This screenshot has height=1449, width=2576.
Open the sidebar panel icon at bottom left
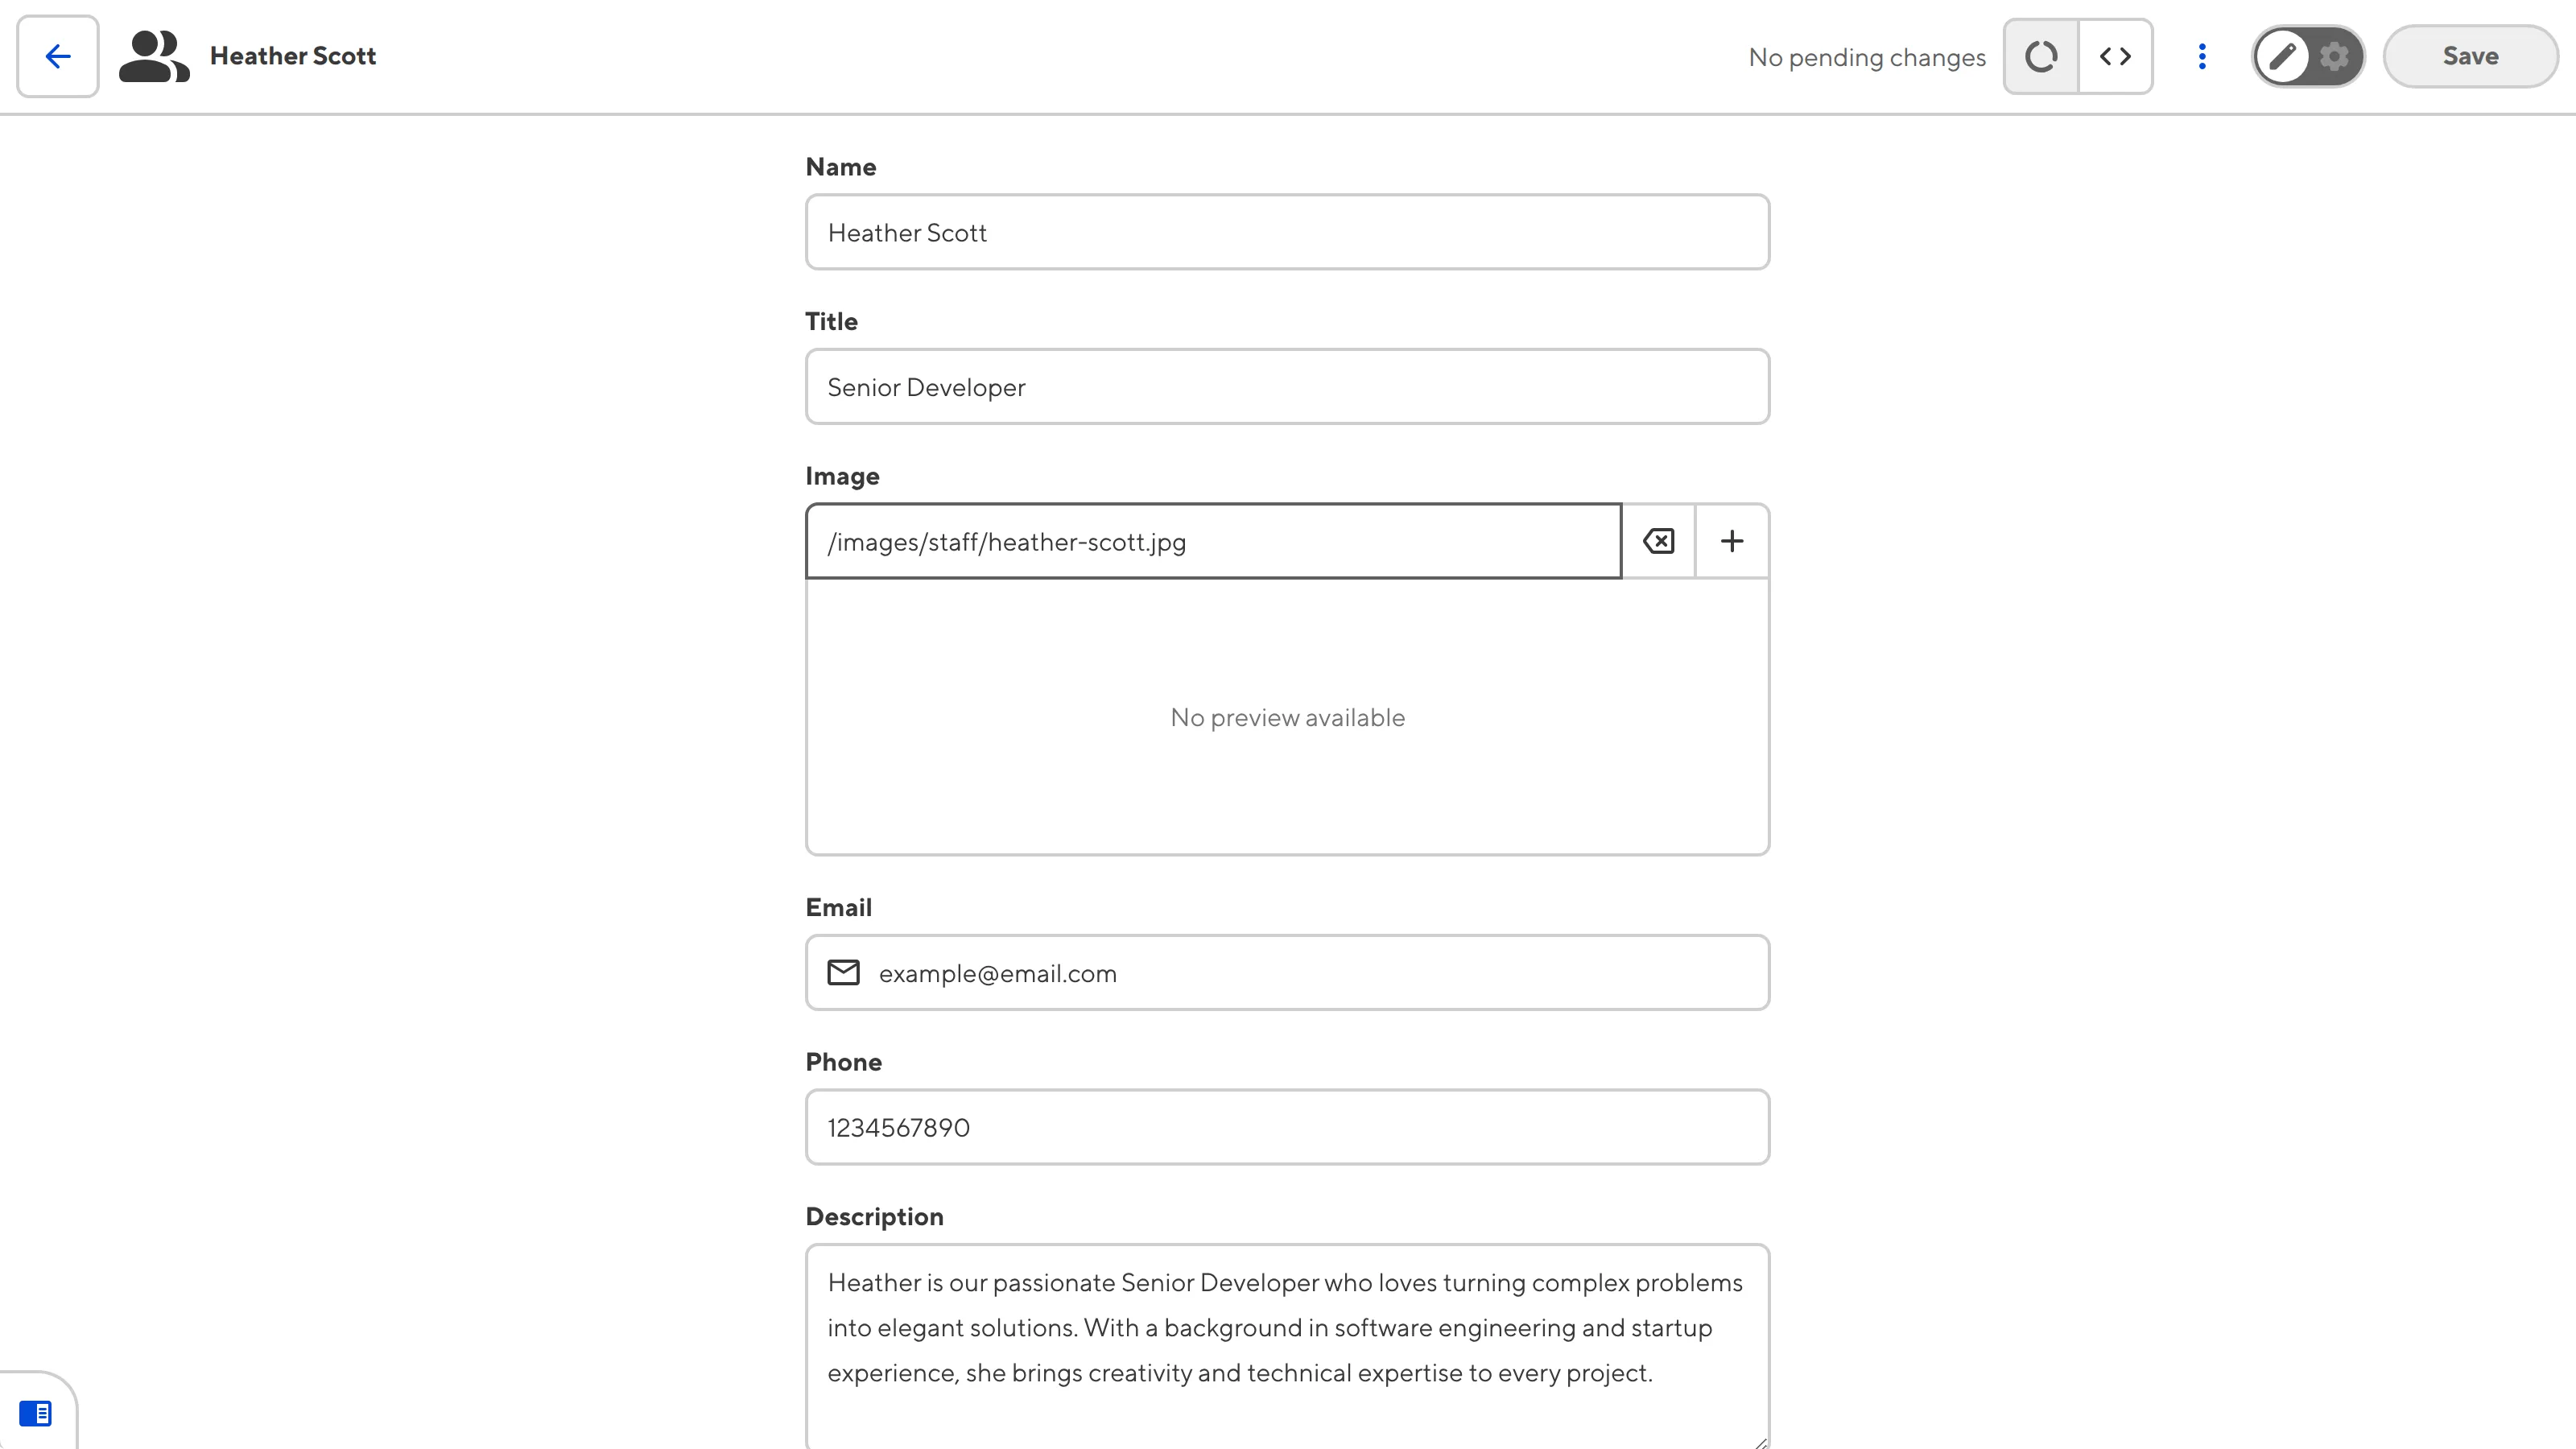pyautogui.click(x=36, y=1413)
